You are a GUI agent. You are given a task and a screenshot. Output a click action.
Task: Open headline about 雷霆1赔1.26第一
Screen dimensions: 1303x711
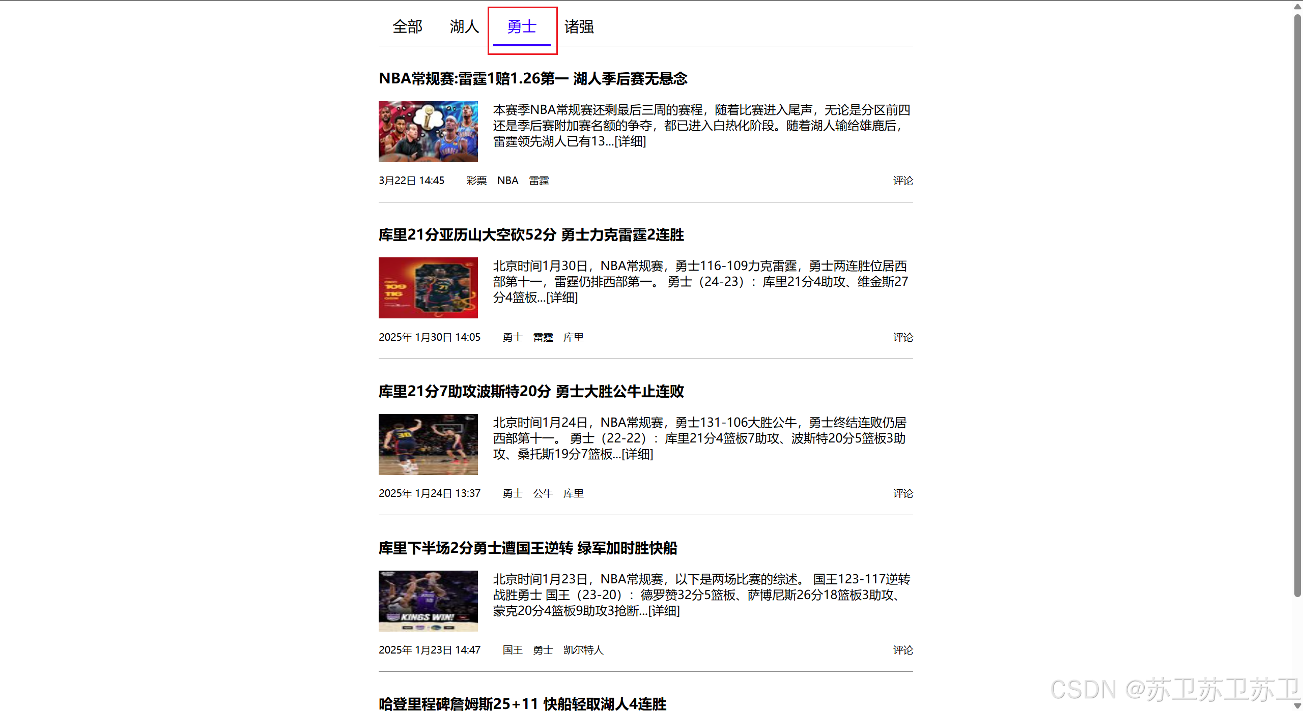(x=533, y=79)
